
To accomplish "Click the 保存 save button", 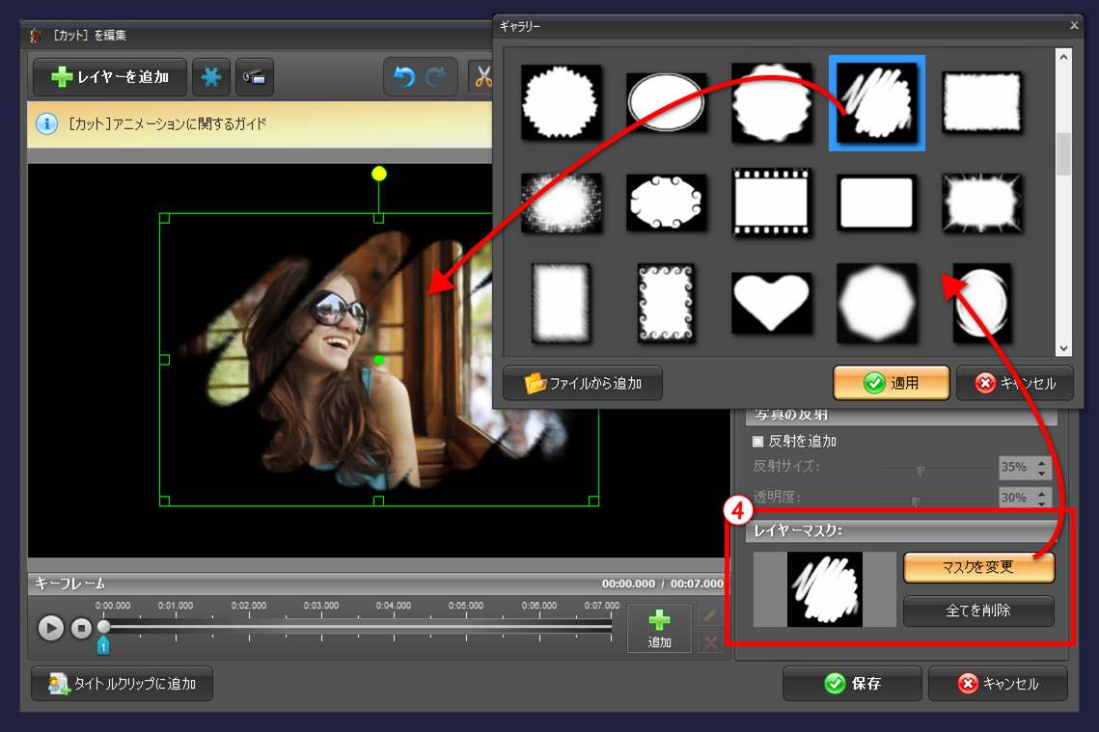I will coord(851,684).
